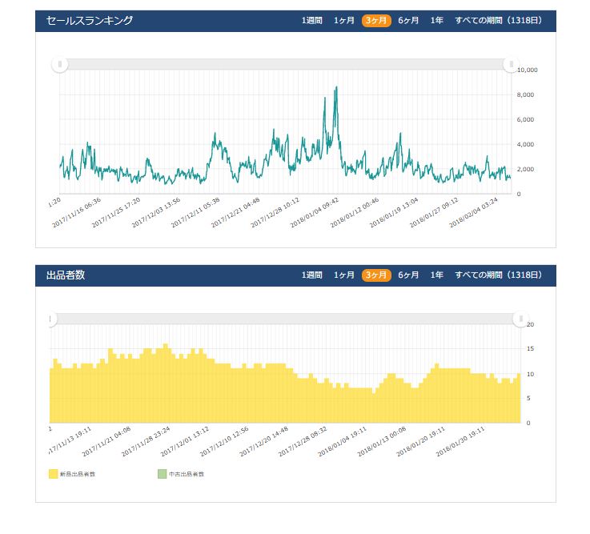The image size is (590, 534).
Task: Select 1ヶ月 in the セールスランキング panel
Action: coord(344,20)
